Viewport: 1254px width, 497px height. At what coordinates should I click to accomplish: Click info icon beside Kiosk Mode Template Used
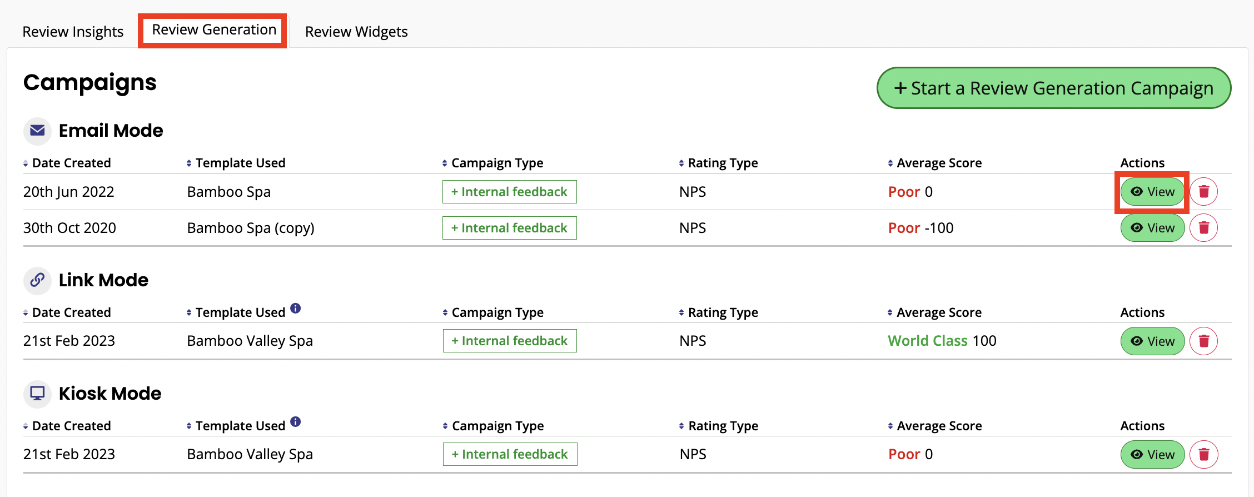coord(296,422)
